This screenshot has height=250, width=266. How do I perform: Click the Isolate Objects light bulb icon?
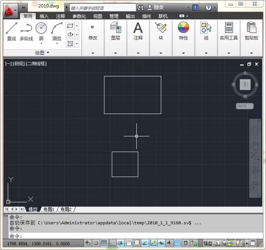pos(238,243)
